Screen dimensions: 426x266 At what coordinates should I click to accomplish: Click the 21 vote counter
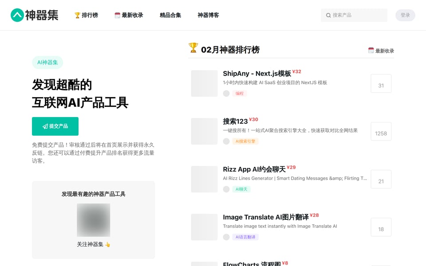click(x=381, y=179)
